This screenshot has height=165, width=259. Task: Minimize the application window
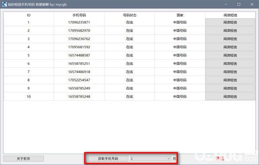tap(226, 4)
